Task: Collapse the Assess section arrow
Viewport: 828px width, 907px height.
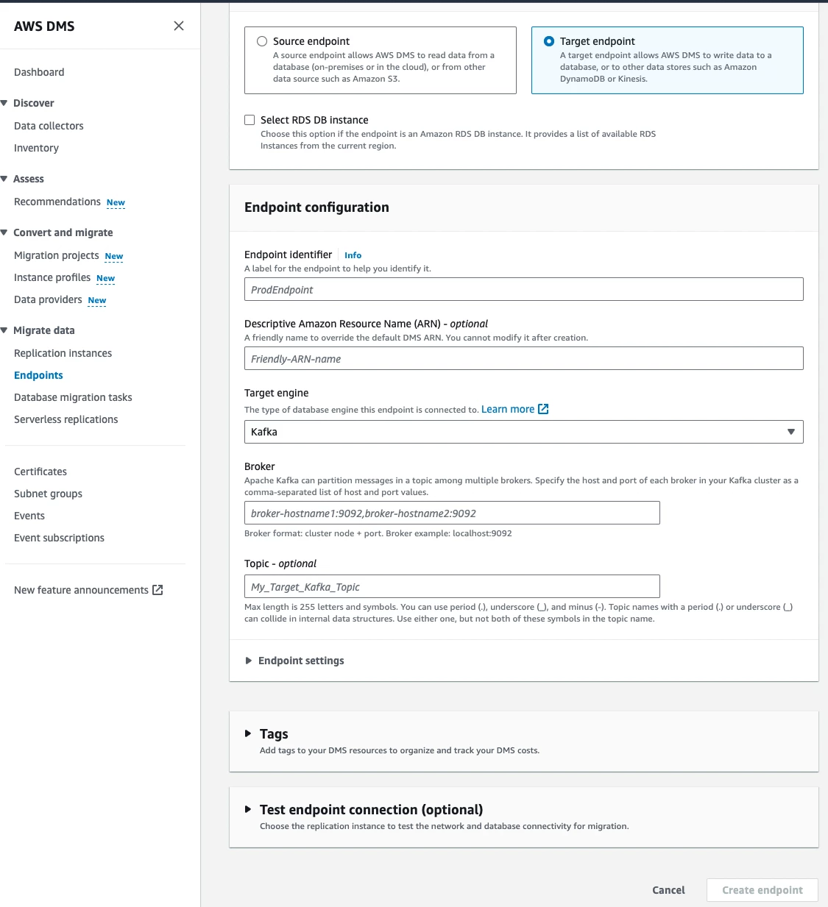Action: [x=4, y=179]
